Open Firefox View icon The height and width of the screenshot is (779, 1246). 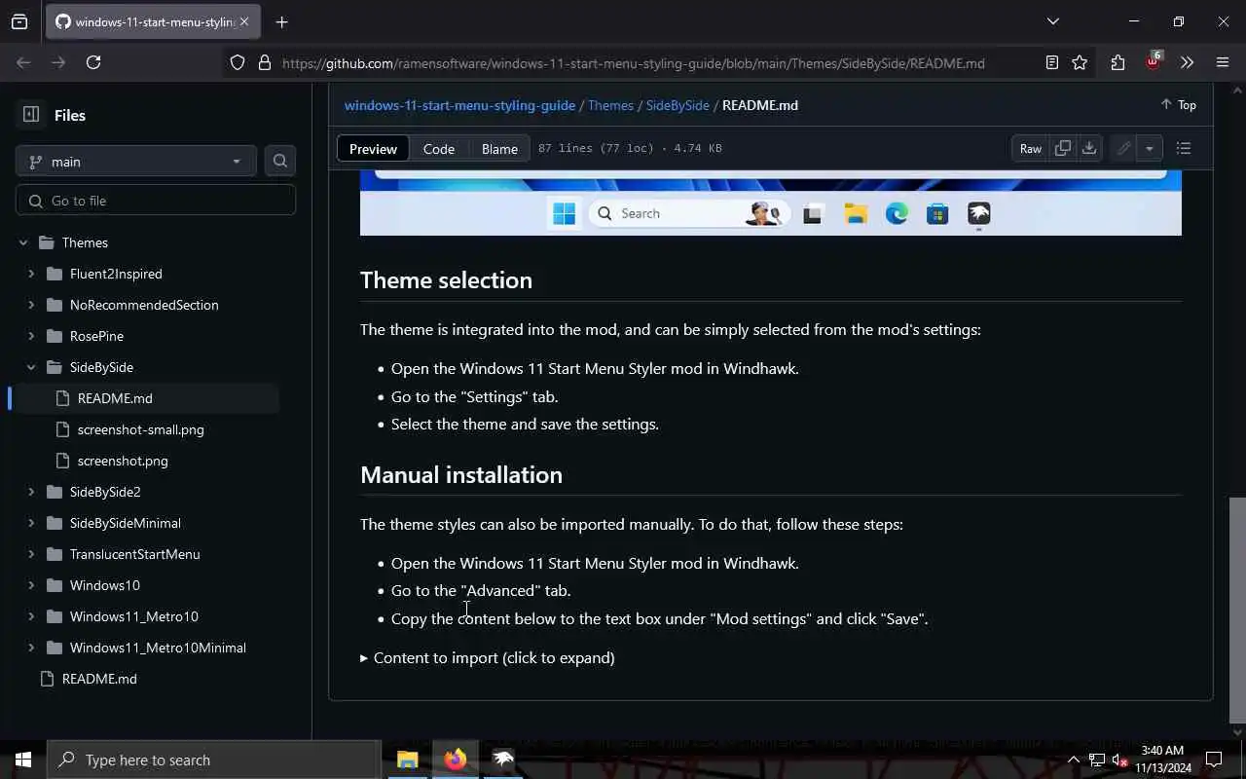coord(19,21)
